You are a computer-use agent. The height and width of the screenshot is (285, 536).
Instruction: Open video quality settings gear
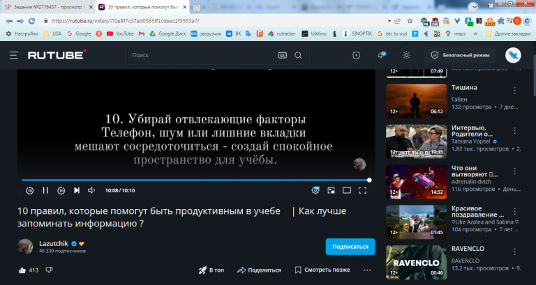coord(315,190)
